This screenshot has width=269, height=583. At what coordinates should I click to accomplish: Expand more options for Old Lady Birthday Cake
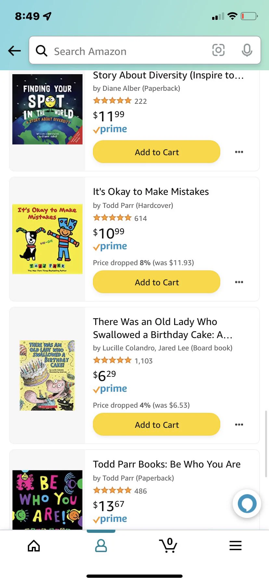pyautogui.click(x=239, y=425)
